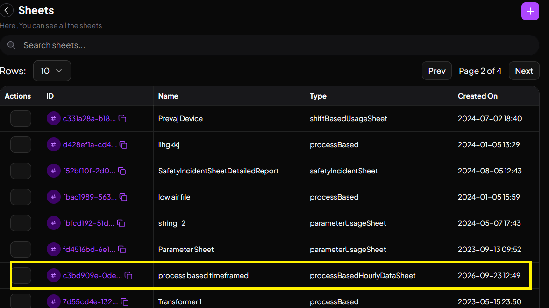This screenshot has height=308, width=549.
Task: Select the name iihgkkj
Action: (169, 145)
